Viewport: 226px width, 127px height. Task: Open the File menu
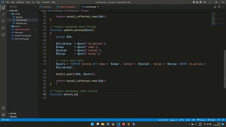pyautogui.click(x=7, y=2)
